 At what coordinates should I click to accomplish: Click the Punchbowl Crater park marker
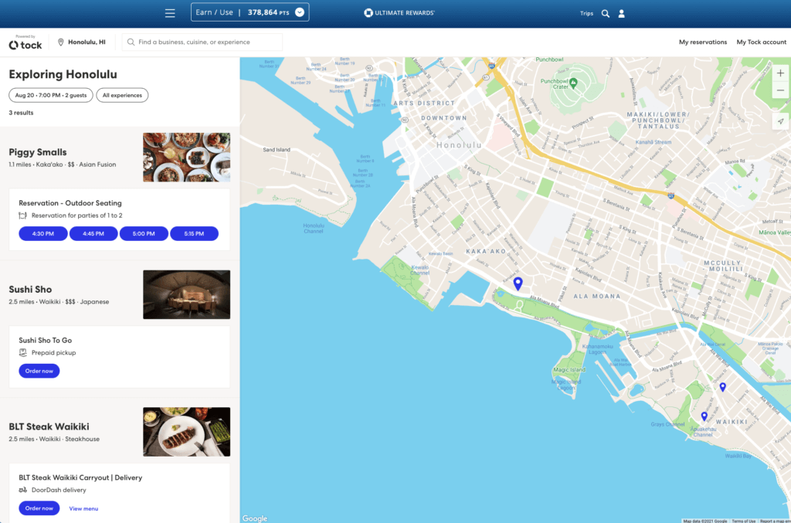coord(574,83)
